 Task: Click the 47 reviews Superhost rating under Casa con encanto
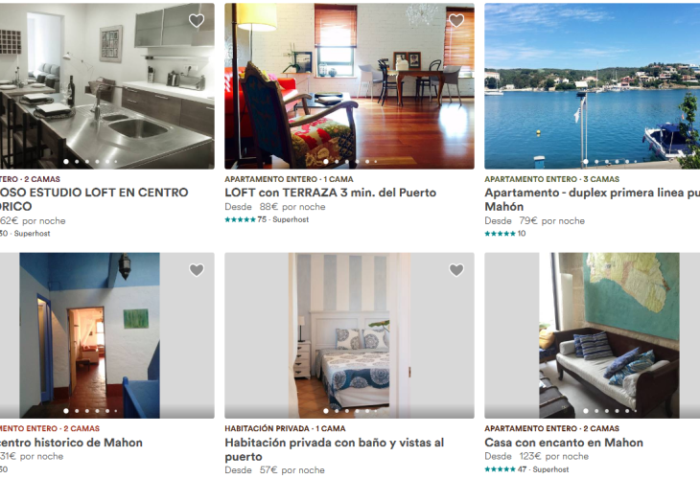tap(526, 469)
